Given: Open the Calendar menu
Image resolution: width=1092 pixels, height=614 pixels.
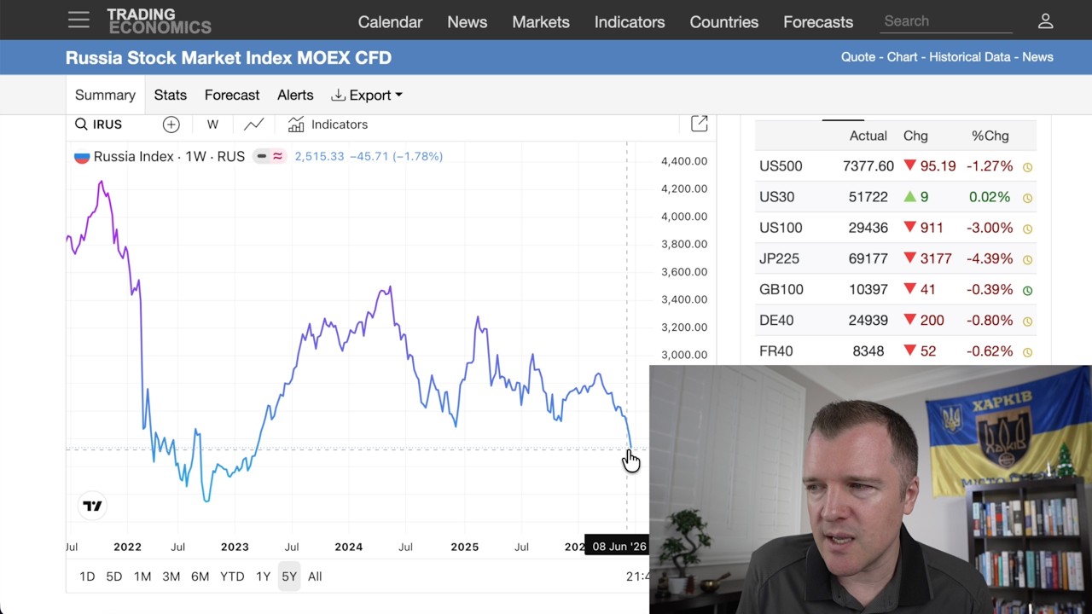Looking at the screenshot, I should coord(390,22).
